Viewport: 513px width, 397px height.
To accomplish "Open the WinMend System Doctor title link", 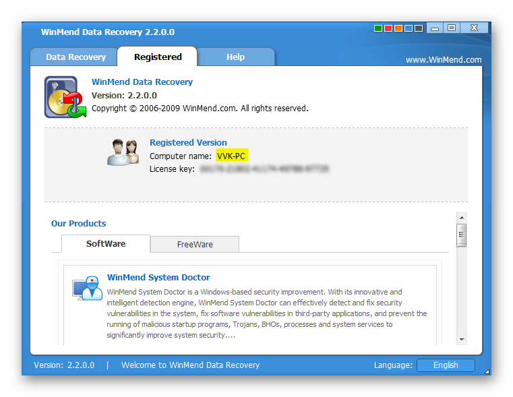I will tap(158, 277).
